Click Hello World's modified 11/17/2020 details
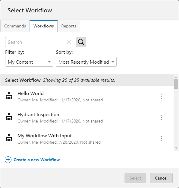The image size is (179, 188). pyautogui.click(x=60, y=100)
